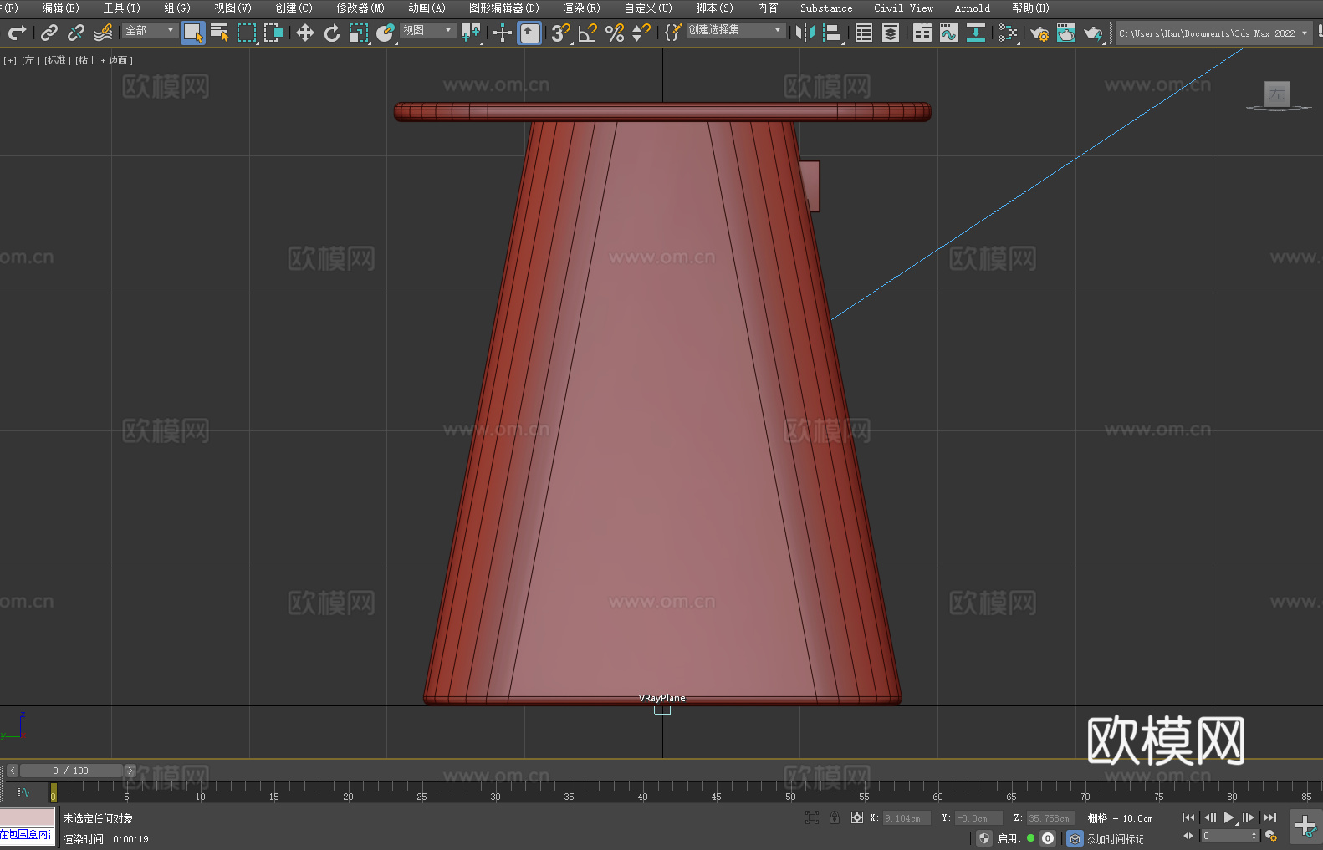Click the X coordinate input field
The image size is (1323, 850).
pos(907,818)
